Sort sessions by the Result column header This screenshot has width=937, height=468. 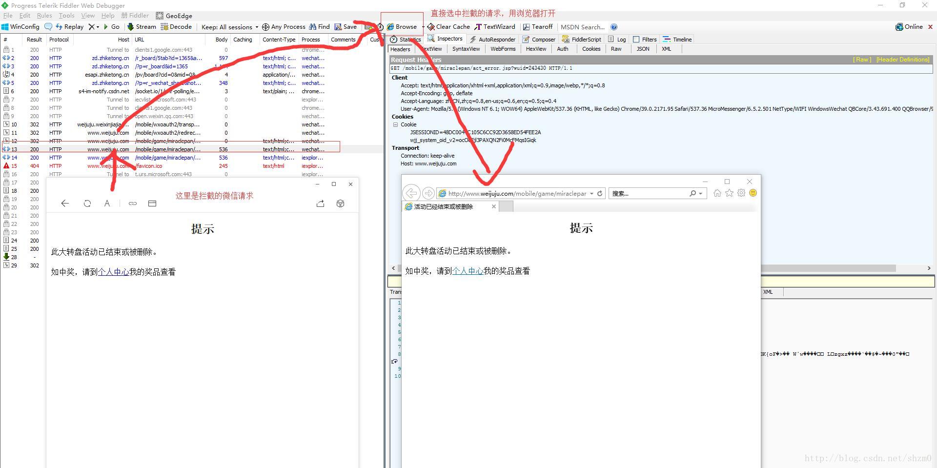pyautogui.click(x=34, y=40)
